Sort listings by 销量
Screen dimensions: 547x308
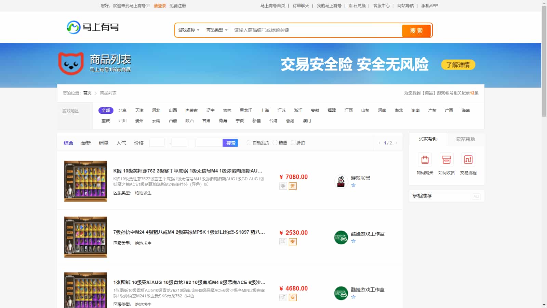point(104,143)
